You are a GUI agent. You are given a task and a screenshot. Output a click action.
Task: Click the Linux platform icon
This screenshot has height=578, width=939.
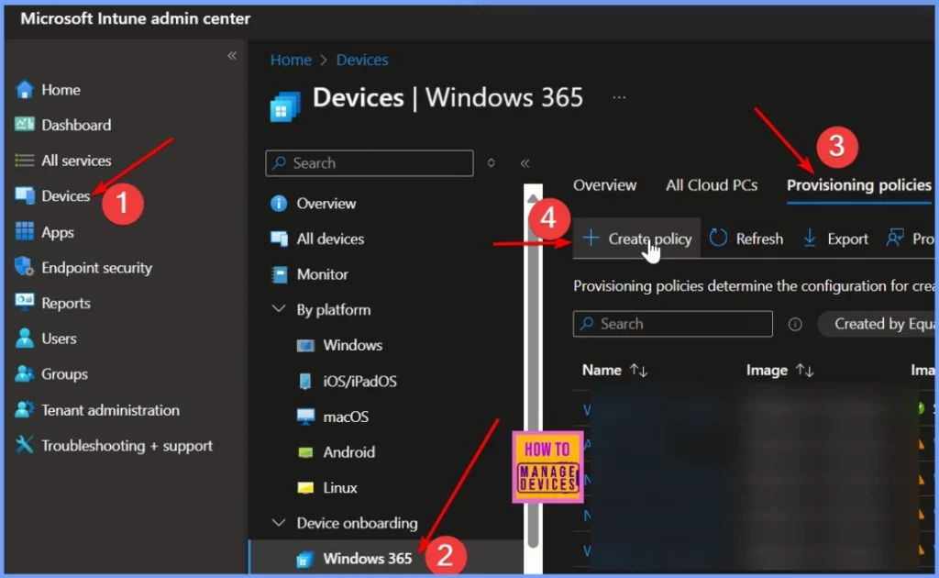coord(305,487)
